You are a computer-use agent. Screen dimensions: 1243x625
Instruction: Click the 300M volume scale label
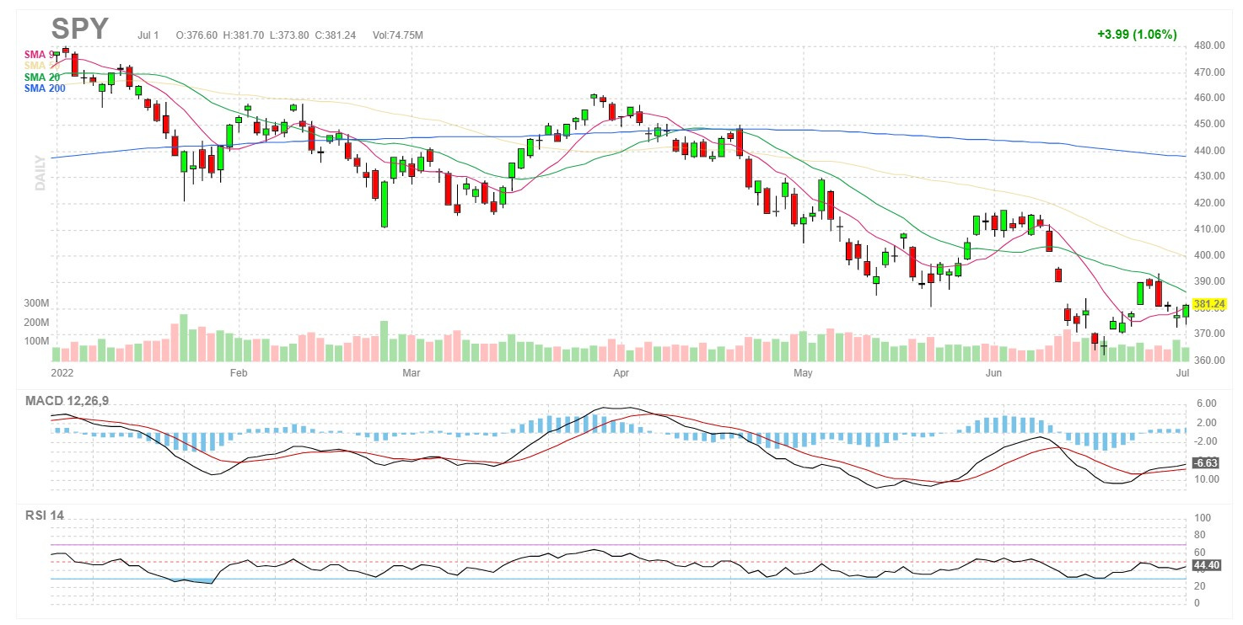coord(36,303)
